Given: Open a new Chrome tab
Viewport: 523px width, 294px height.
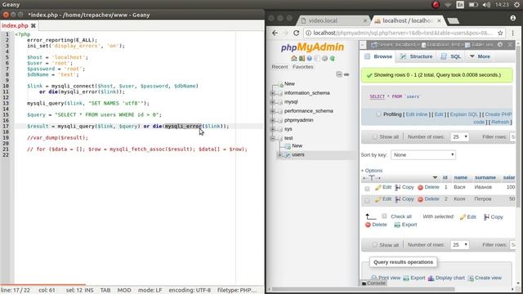Looking at the screenshot, I should (453, 20).
